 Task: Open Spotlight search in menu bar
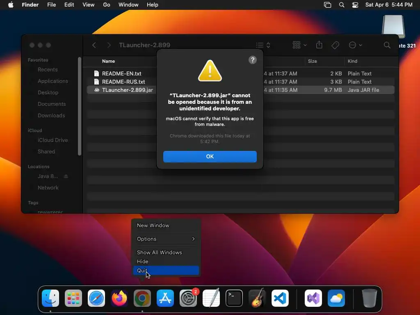[x=342, y=5]
